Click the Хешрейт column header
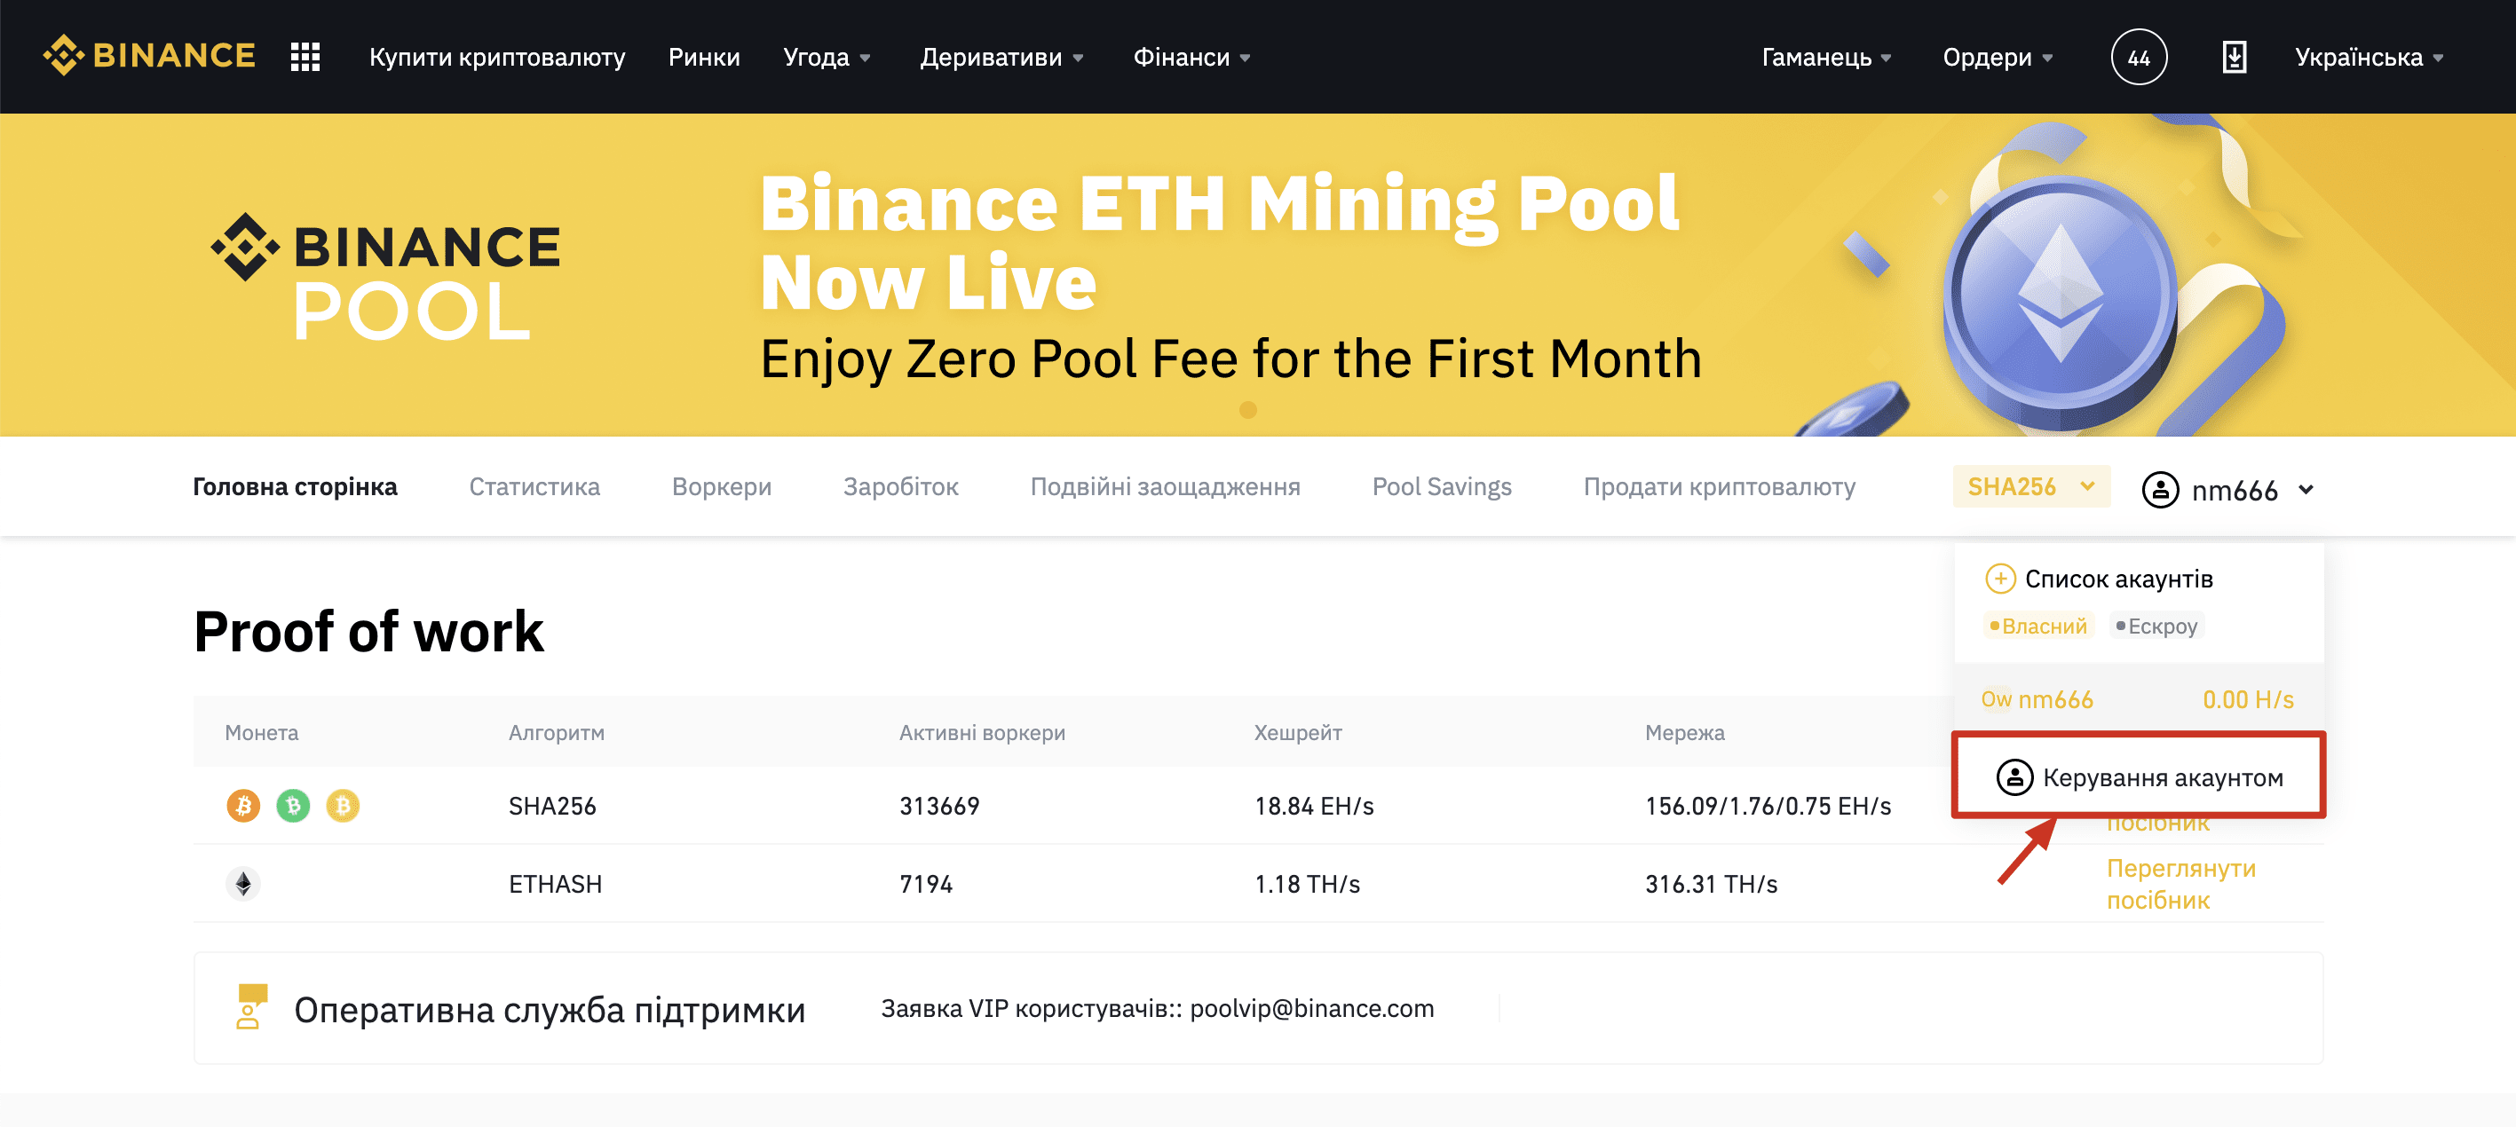Viewport: 2516px width, 1127px height. tap(1297, 732)
